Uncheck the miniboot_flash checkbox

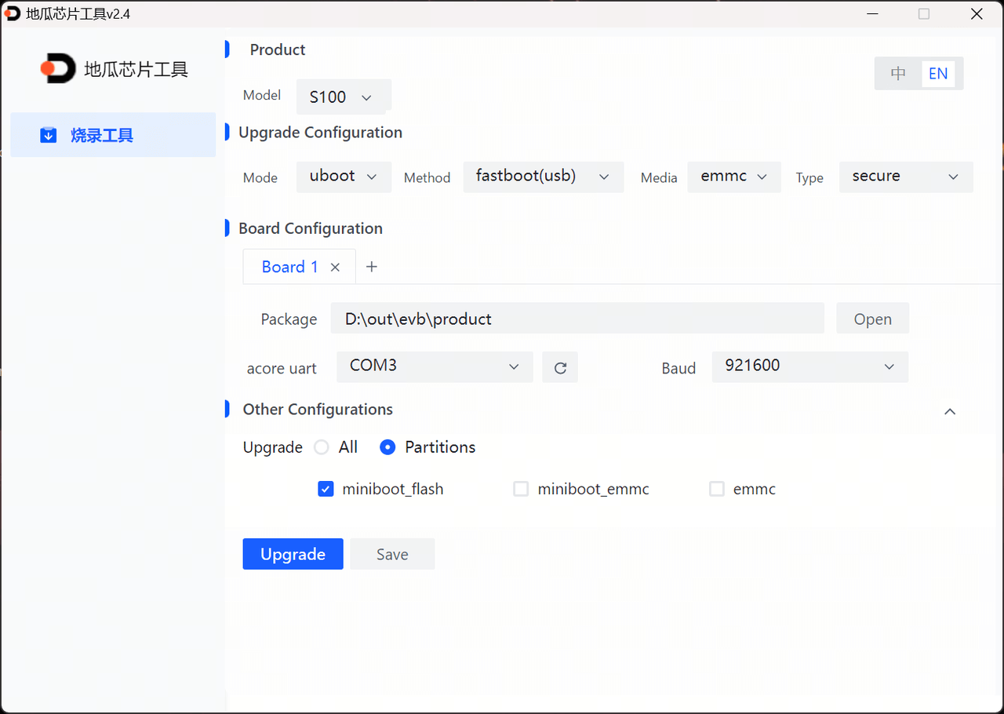click(x=326, y=489)
